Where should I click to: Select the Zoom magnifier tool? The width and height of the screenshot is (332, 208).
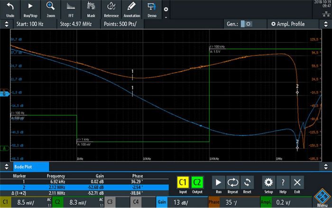click(x=51, y=9)
